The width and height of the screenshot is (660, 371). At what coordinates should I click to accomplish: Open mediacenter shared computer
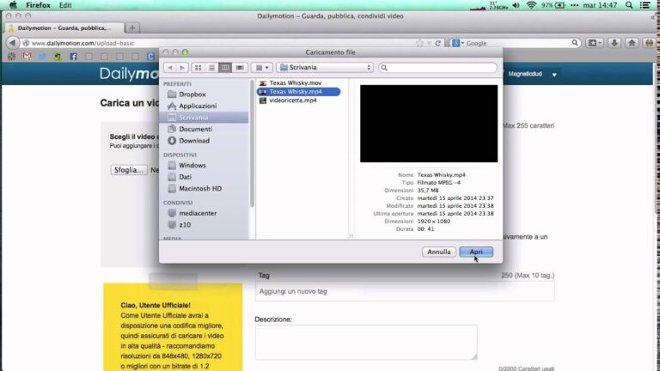click(x=198, y=213)
